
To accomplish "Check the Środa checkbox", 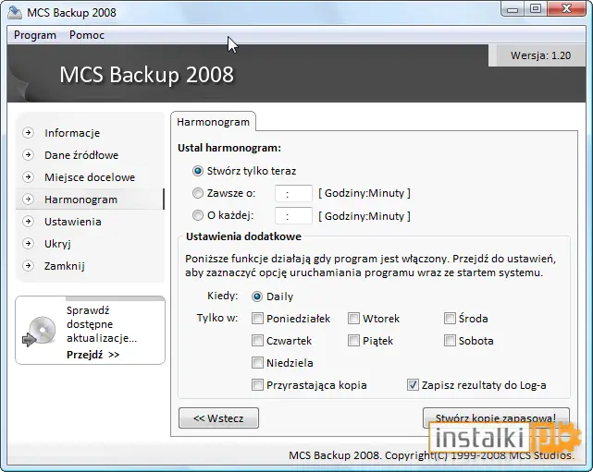I will pos(450,319).
